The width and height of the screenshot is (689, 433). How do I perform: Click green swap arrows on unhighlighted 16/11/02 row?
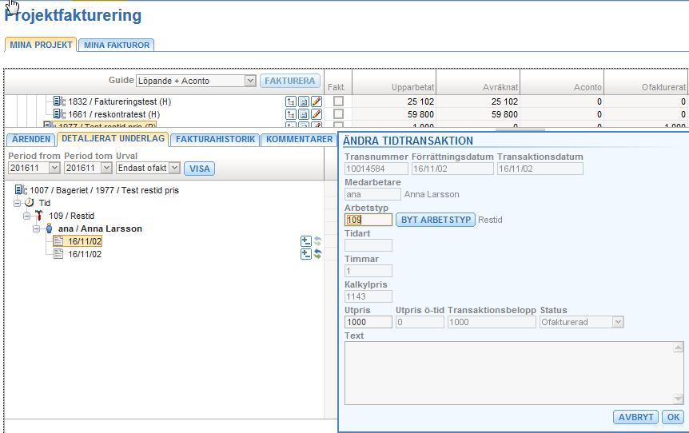tap(317, 254)
